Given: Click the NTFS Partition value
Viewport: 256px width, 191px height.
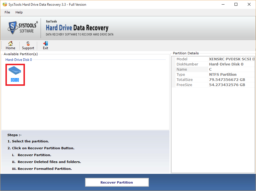Looking at the screenshot, I should [x=223, y=74].
